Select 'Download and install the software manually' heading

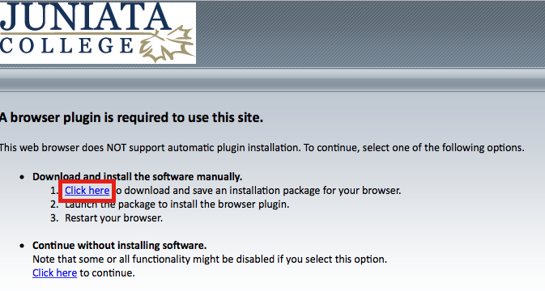137,176
